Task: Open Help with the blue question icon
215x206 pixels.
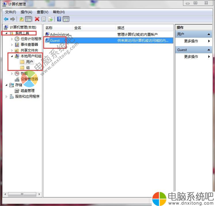Action: (59, 19)
